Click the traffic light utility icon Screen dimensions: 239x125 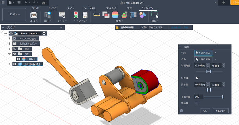click(76, 15)
